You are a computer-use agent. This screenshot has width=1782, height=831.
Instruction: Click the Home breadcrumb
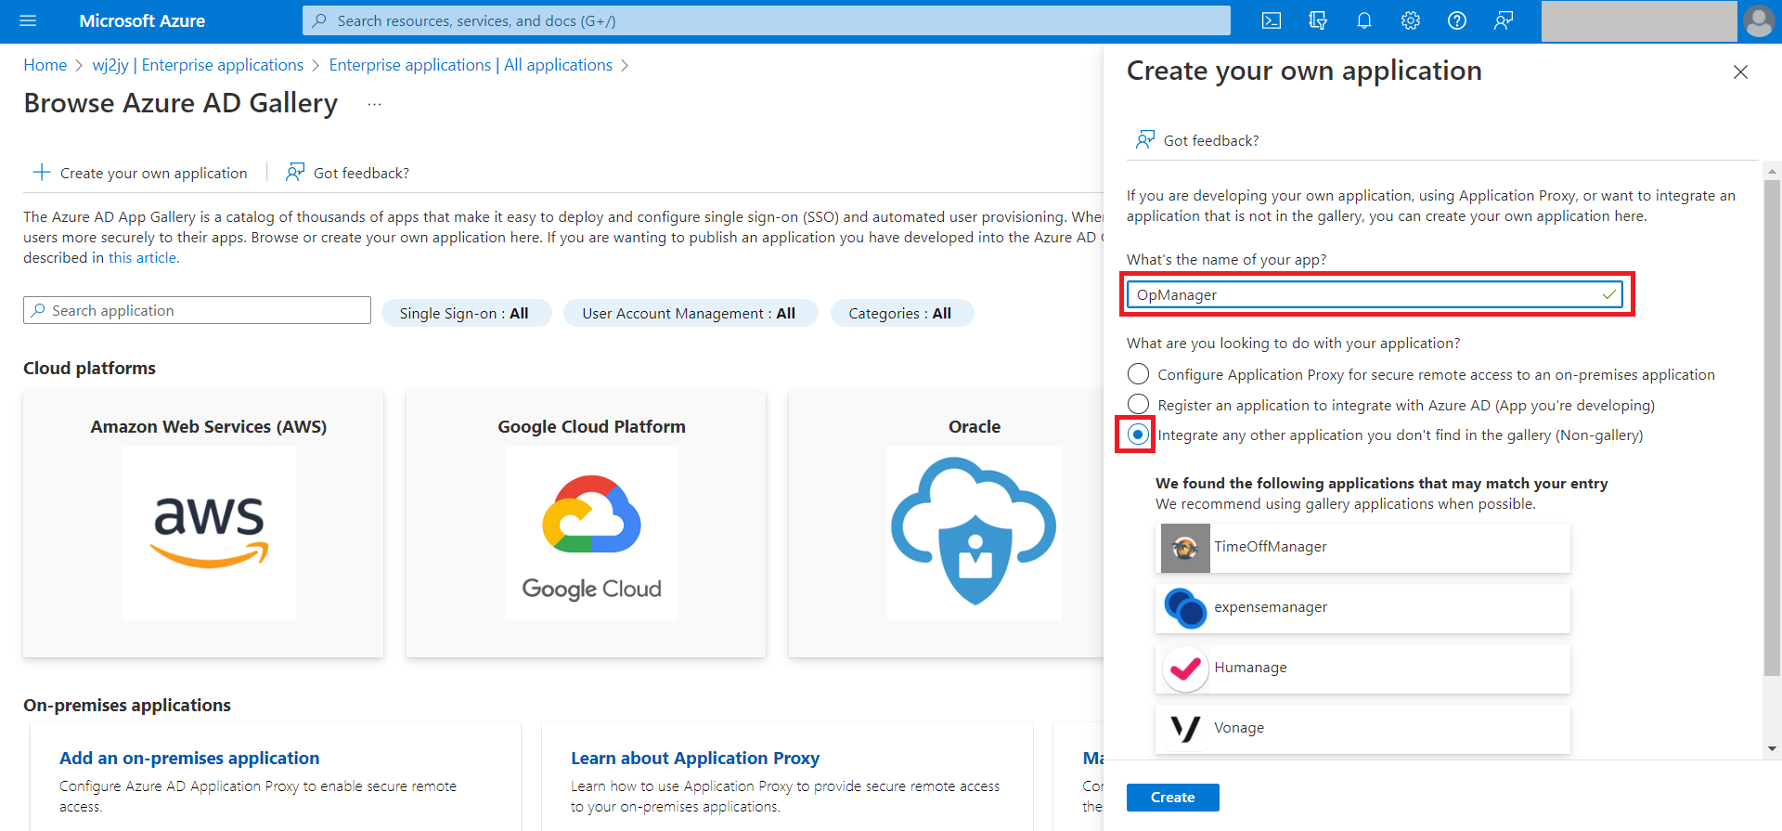[45, 65]
